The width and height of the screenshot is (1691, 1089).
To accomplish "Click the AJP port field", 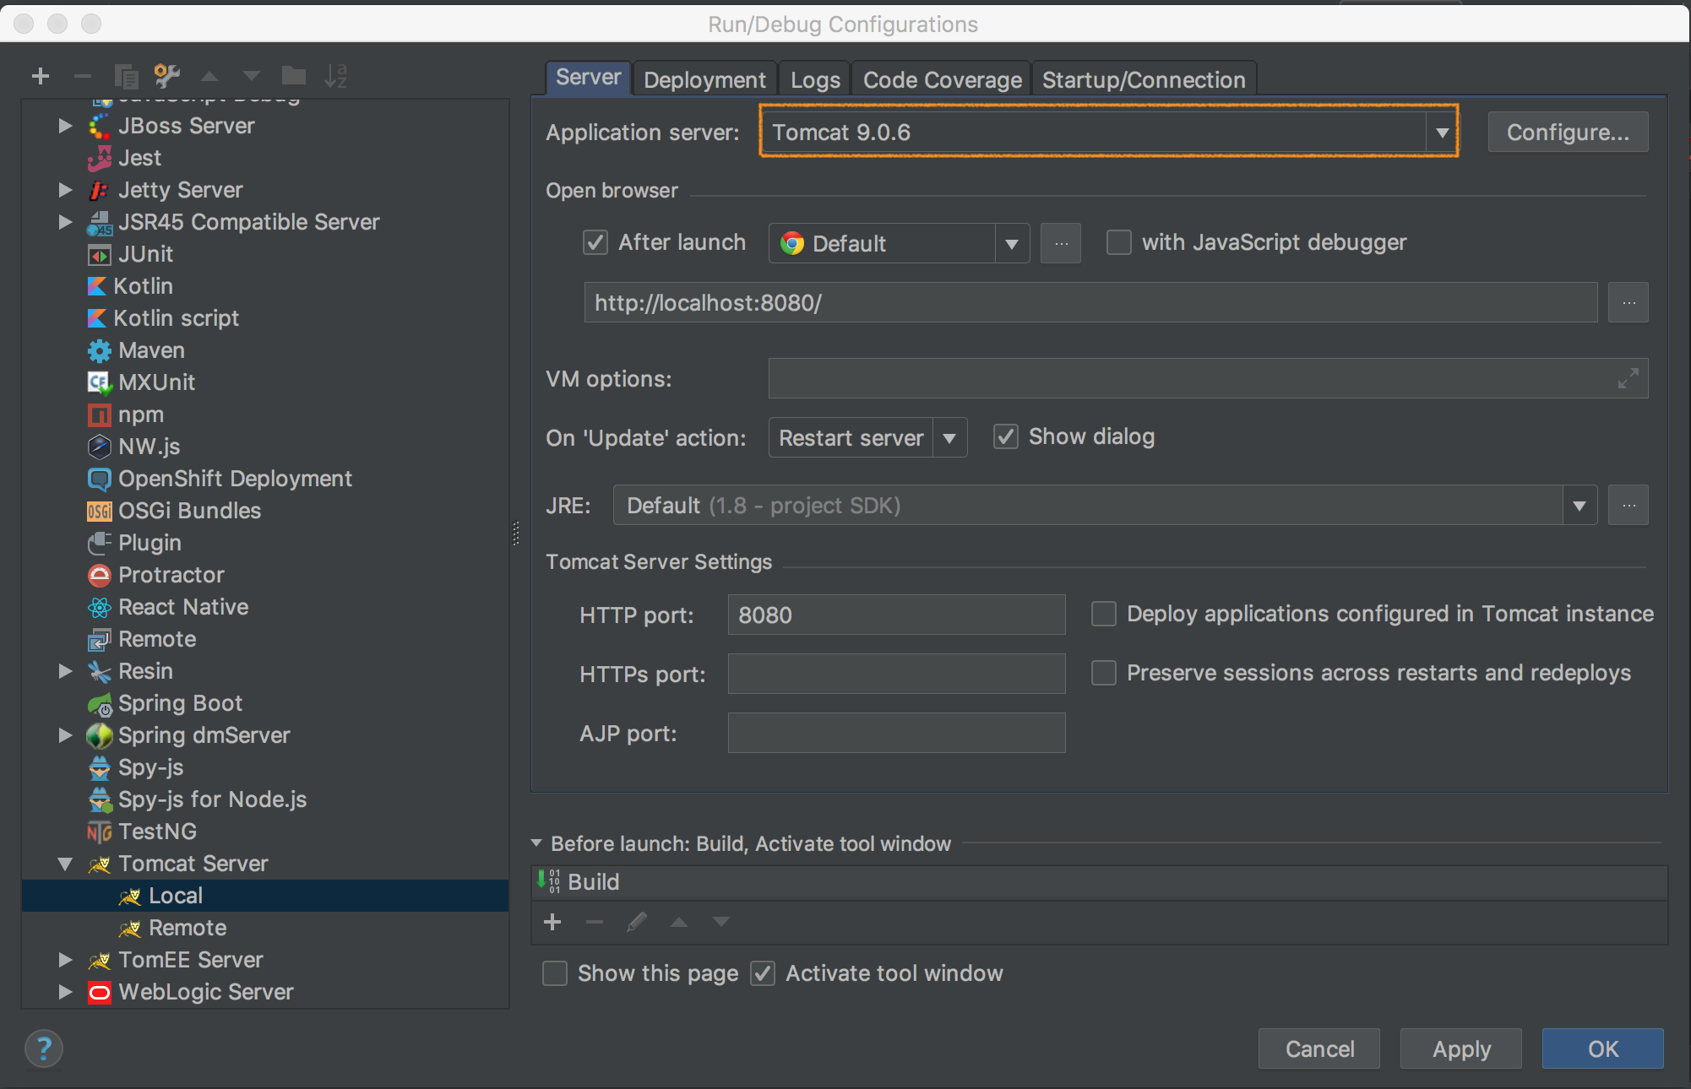I will point(896,733).
